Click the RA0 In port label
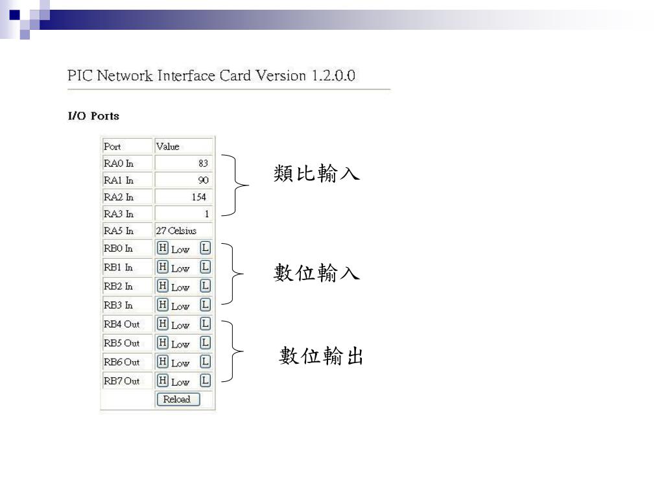664x498 pixels. coord(119,163)
